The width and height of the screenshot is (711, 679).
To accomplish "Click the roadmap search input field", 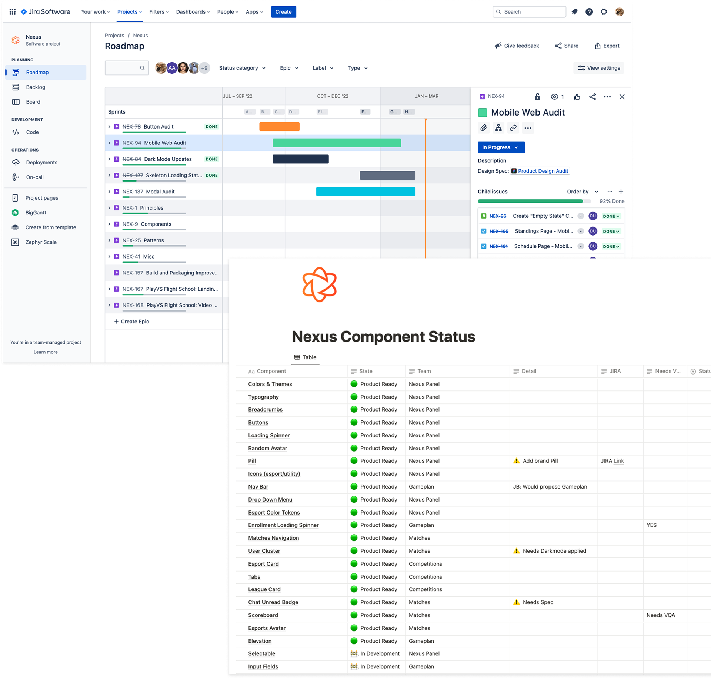I will (123, 68).
